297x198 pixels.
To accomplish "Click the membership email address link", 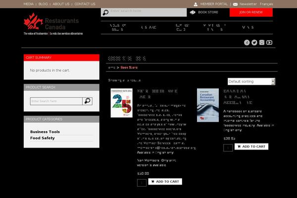I will tap(166, 148).
